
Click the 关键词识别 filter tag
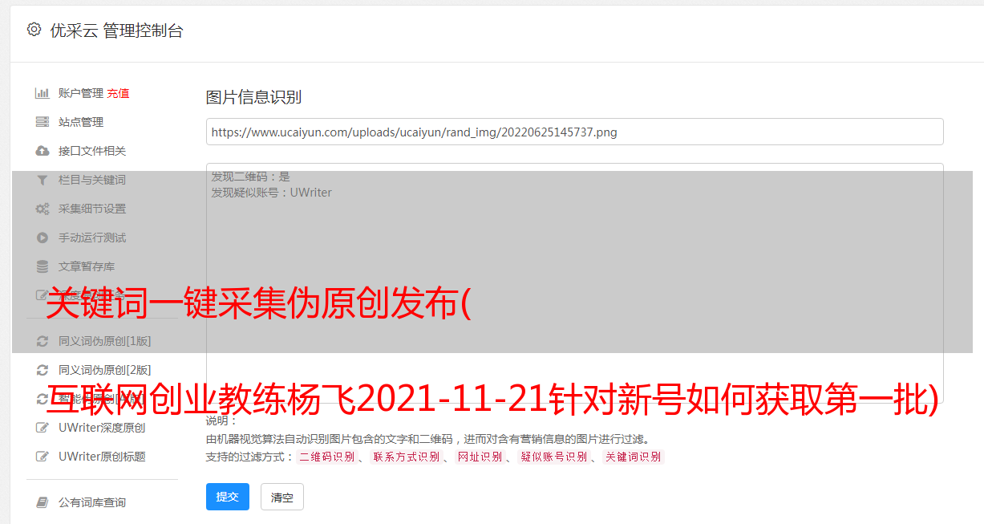pos(634,457)
